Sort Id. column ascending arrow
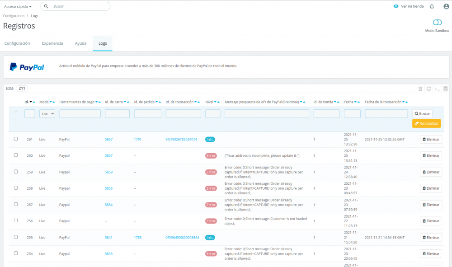Viewport: 452px width, 267px height. coord(34,102)
